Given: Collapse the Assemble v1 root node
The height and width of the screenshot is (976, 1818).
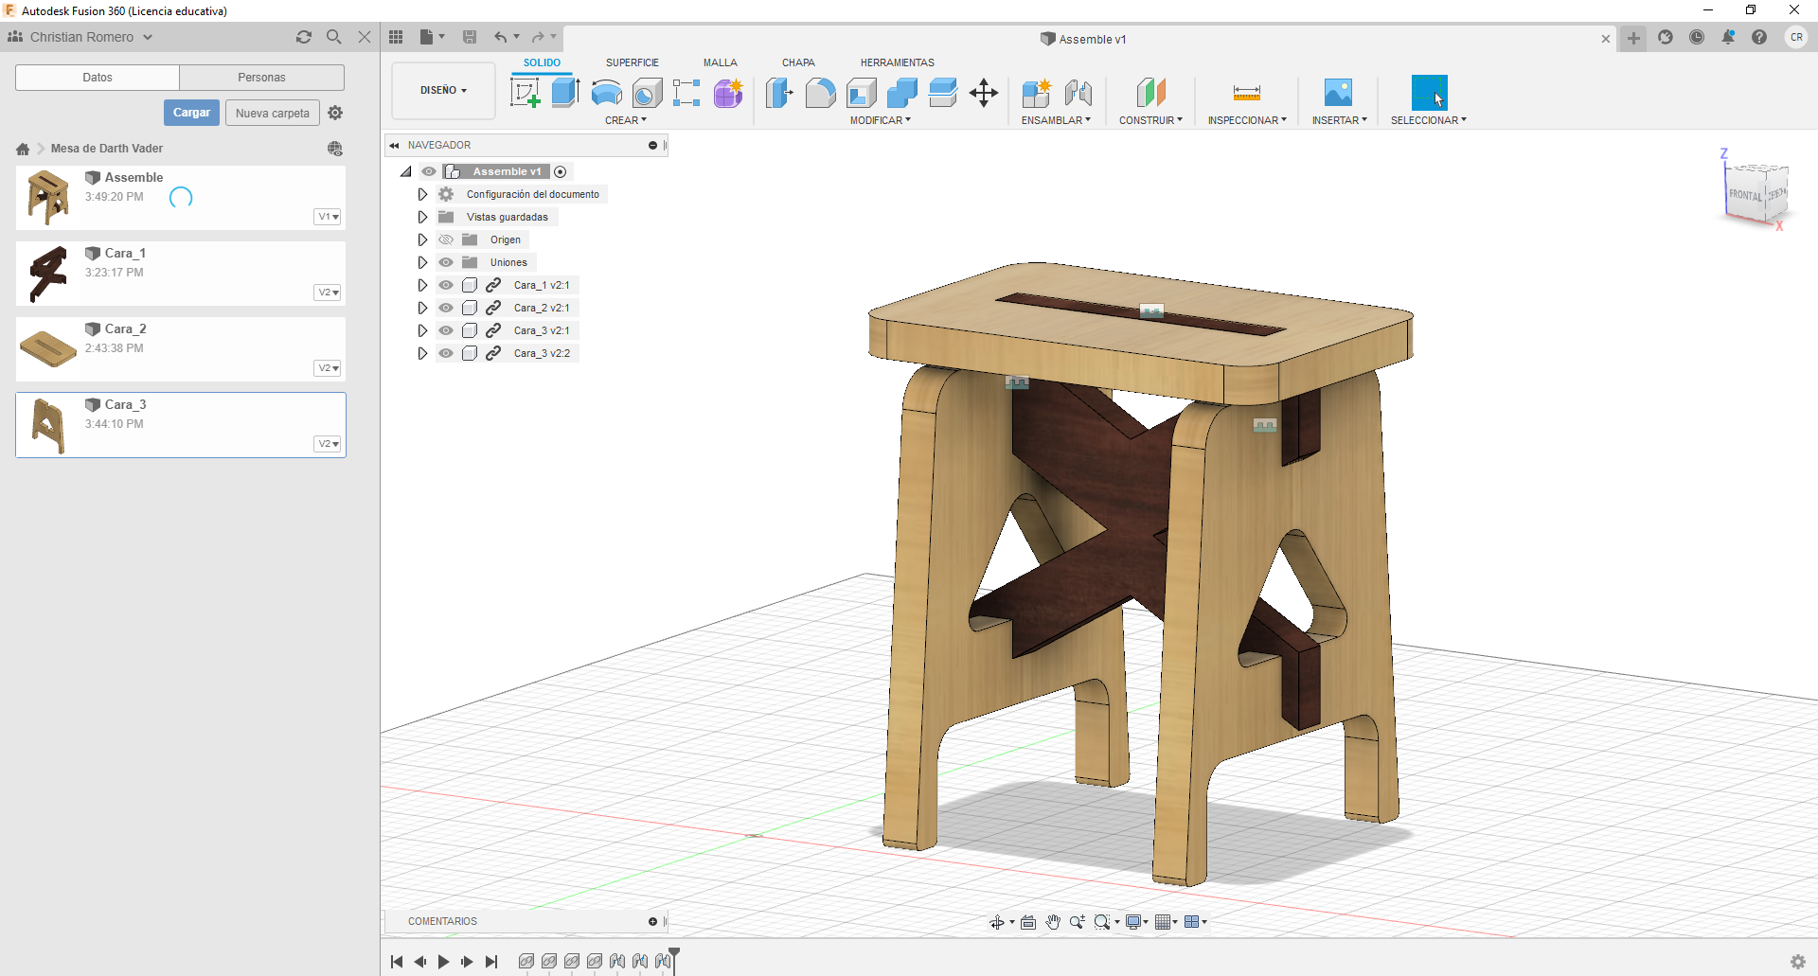Looking at the screenshot, I should (406, 171).
